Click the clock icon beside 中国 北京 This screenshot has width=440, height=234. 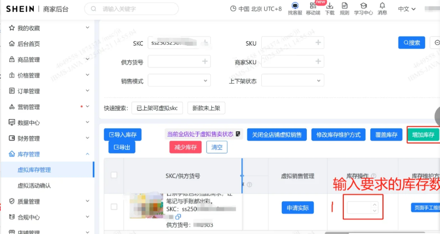point(233,9)
